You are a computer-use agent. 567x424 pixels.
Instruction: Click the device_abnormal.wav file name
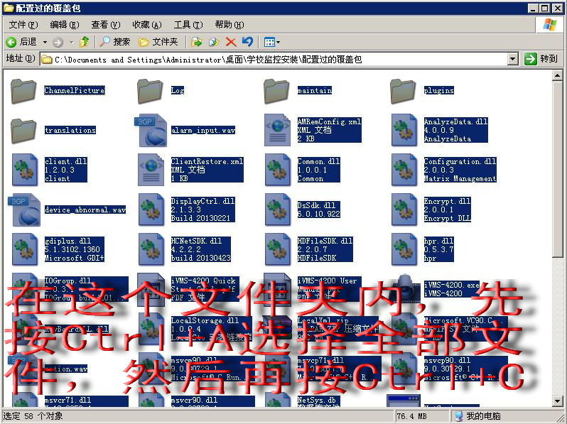coord(85,210)
